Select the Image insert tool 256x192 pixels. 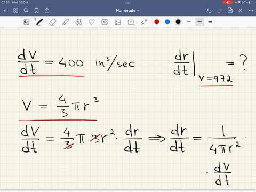tap(118, 22)
